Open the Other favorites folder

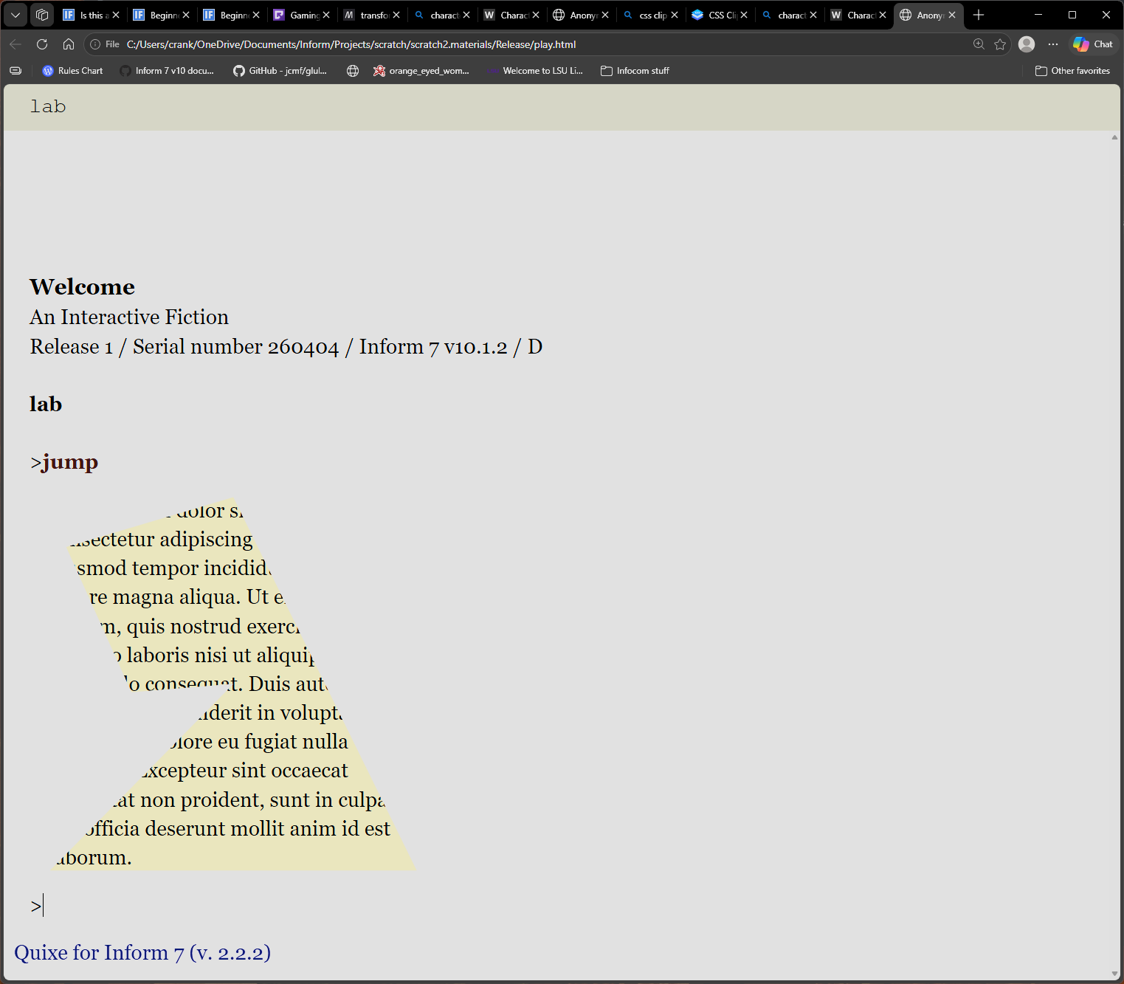[x=1072, y=71]
